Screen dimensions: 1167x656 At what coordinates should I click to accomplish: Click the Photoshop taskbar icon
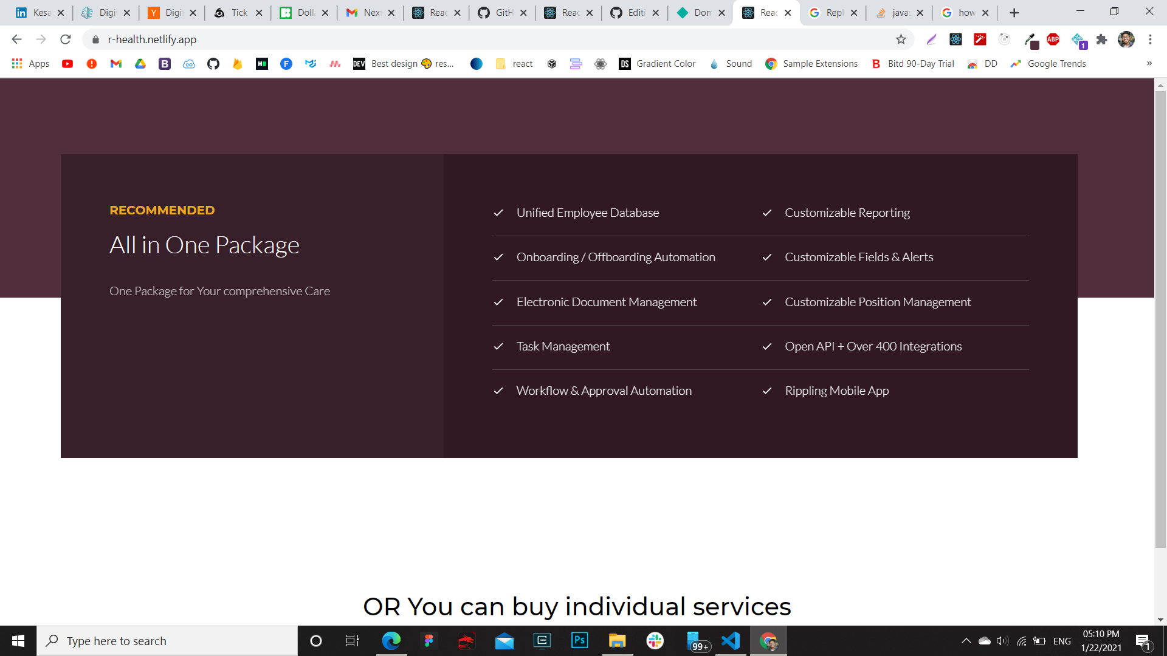(x=580, y=641)
